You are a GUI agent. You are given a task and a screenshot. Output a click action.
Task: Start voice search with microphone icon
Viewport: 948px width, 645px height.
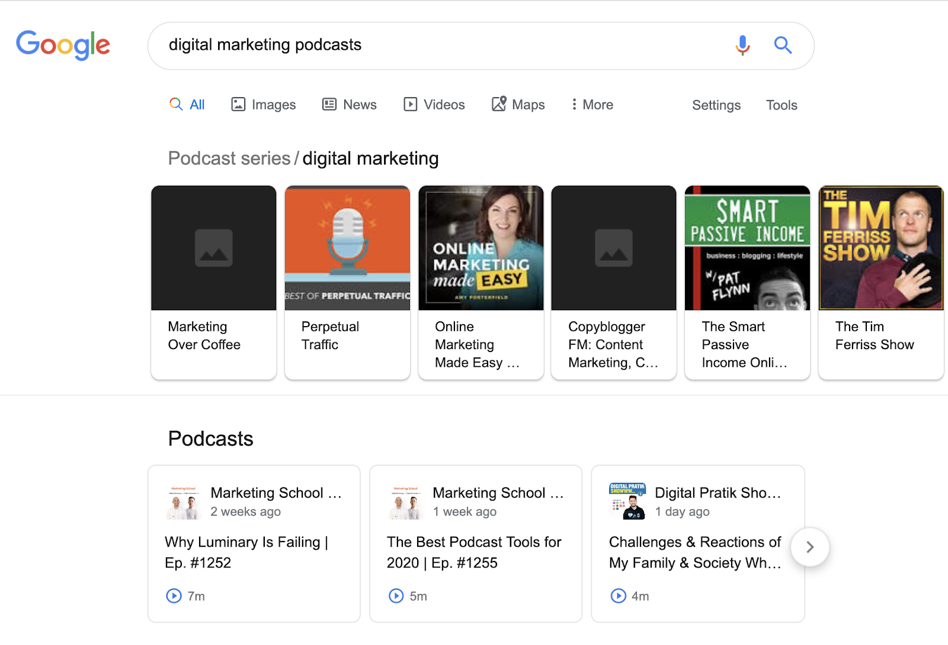742,45
